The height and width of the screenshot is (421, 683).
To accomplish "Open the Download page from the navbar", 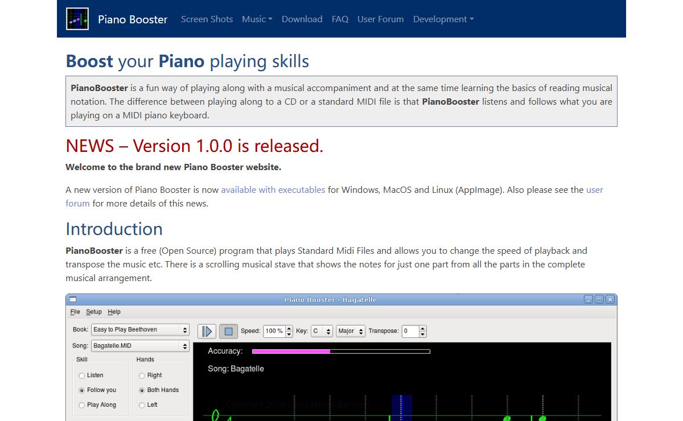I will click(x=302, y=19).
